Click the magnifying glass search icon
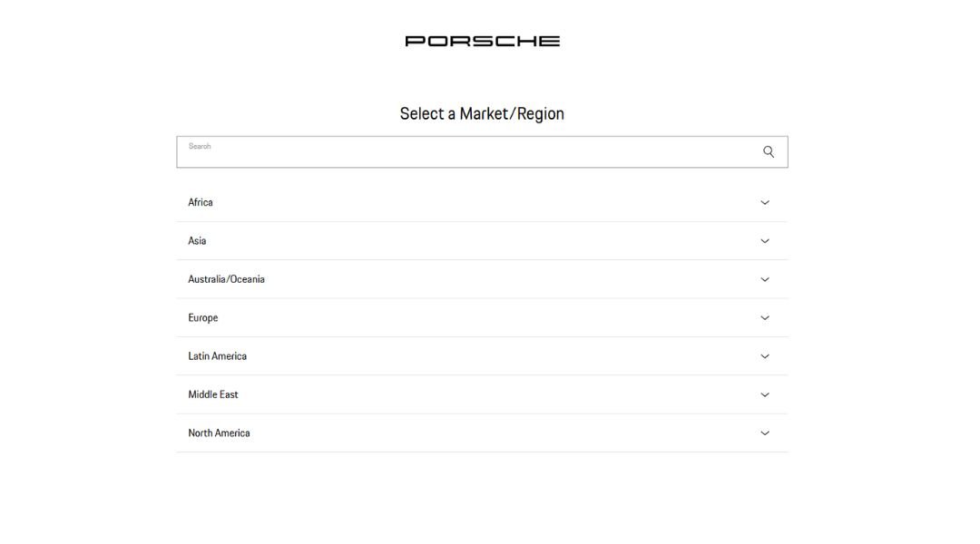980x544 pixels. [769, 151]
